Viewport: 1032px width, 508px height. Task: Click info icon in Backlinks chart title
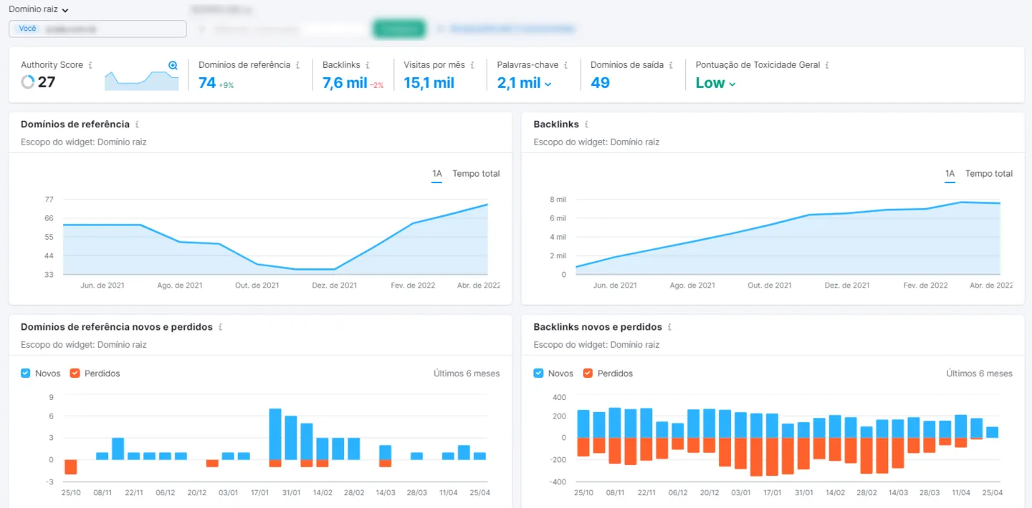coord(586,124)
